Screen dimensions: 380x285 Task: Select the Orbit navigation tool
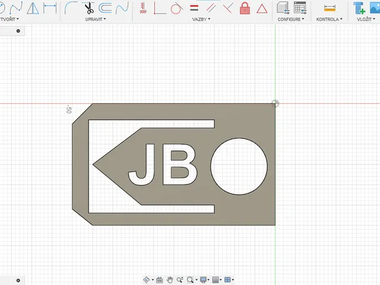(146, 280)
